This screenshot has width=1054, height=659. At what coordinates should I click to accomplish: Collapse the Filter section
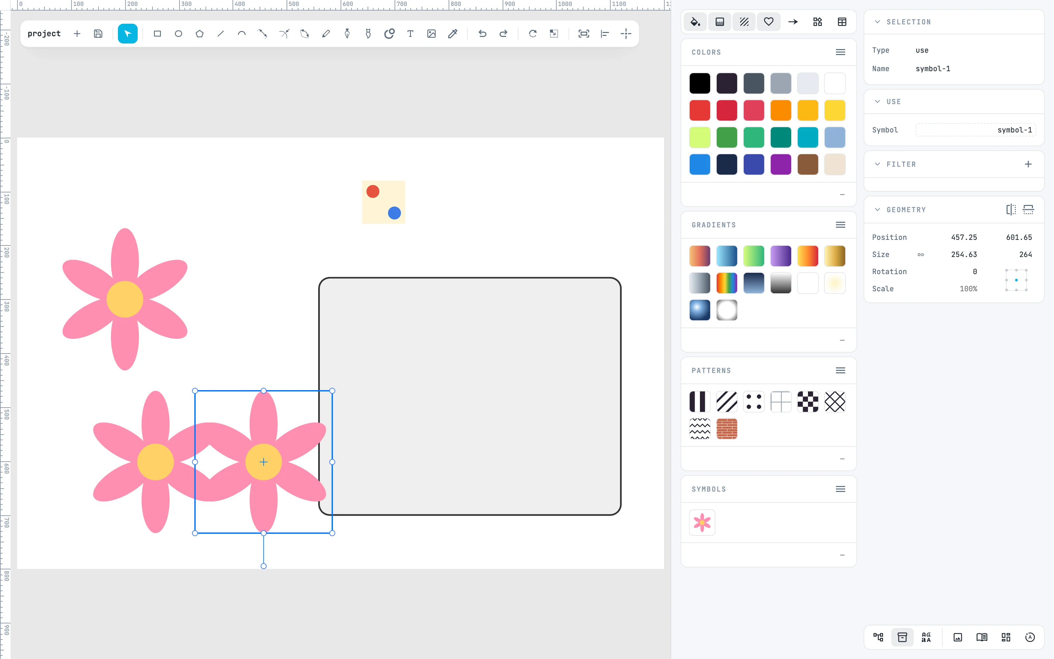[877, 164]
